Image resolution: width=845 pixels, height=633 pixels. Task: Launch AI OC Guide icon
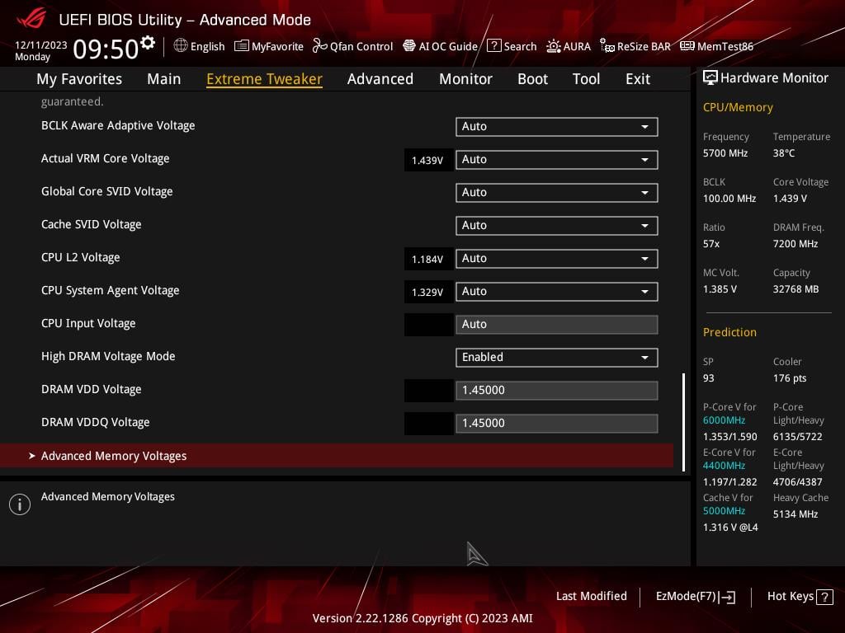(x=409, y=46)
